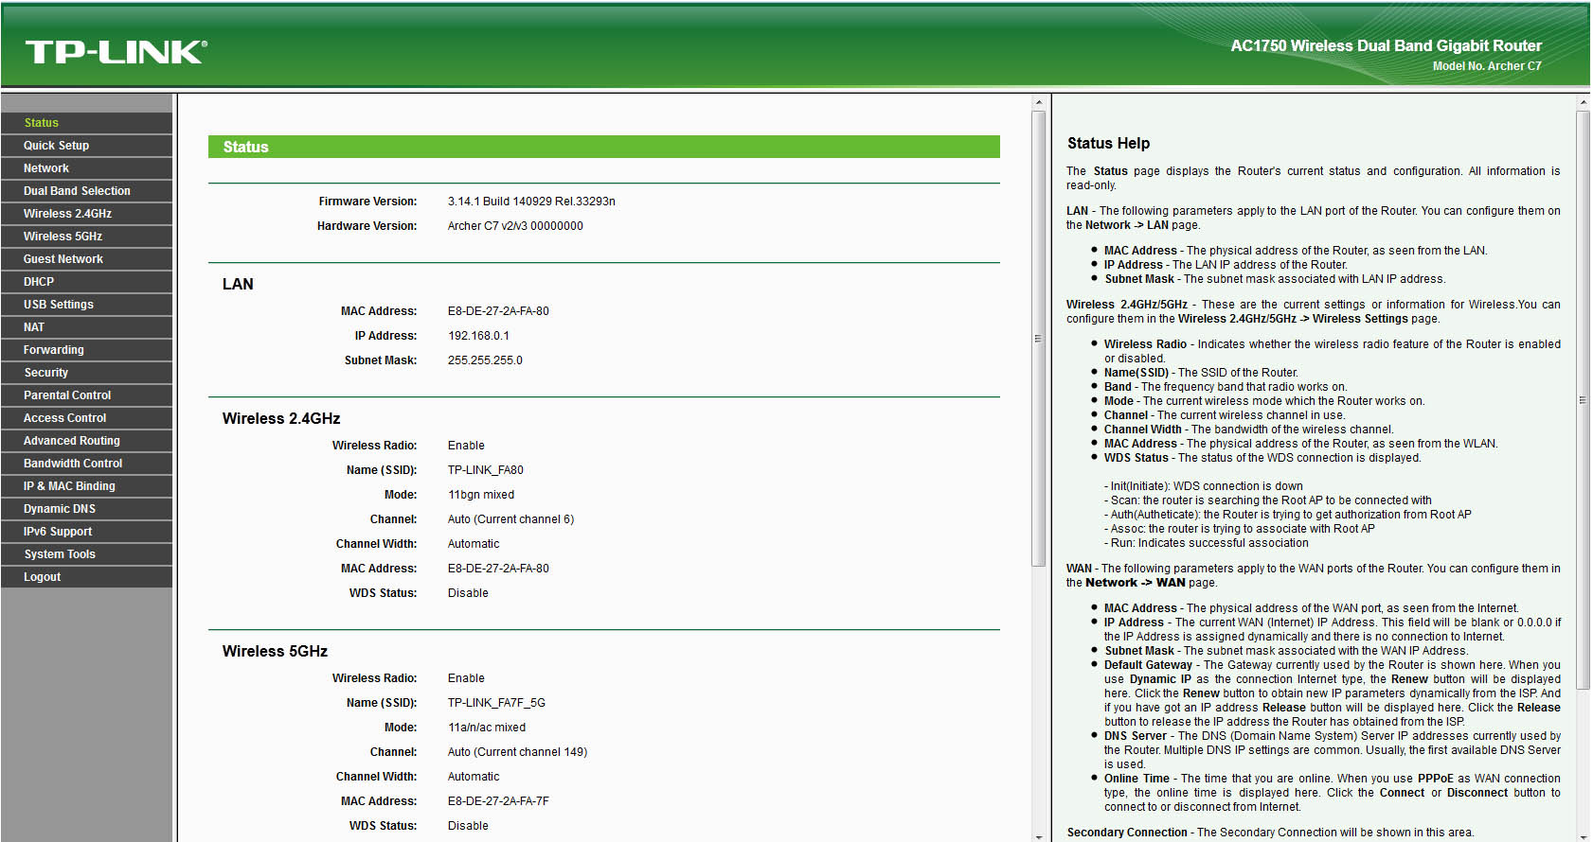
Task: Open System Tools in sidebar
Action: point(86,554)
